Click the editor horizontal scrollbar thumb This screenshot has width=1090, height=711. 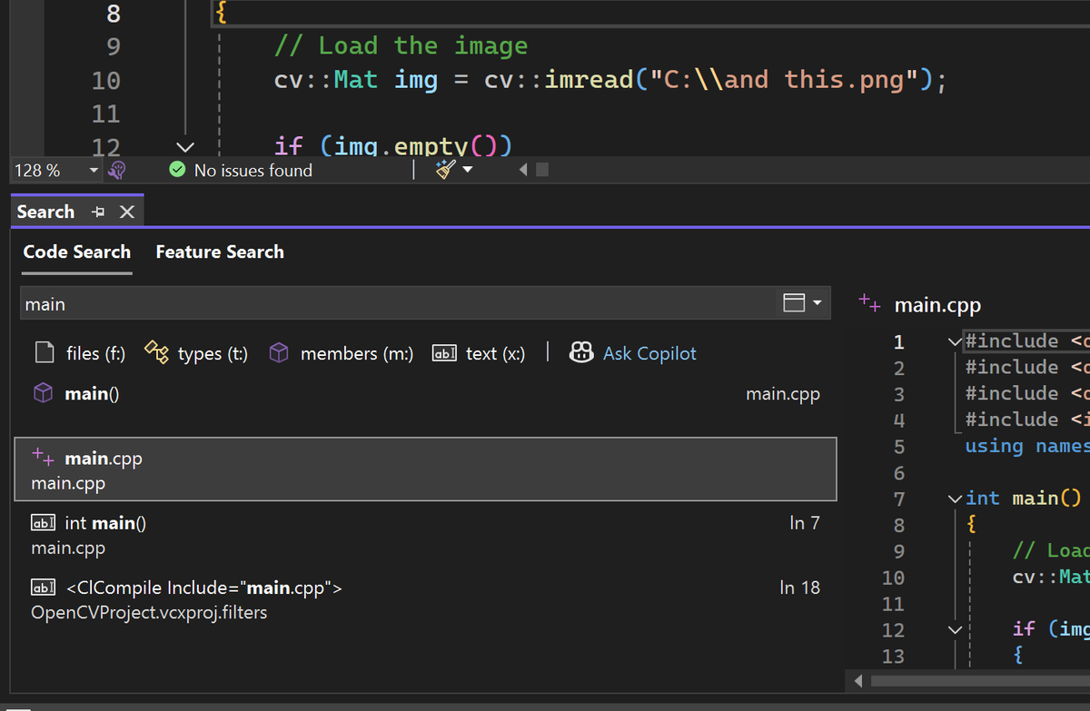click(541, 170)
